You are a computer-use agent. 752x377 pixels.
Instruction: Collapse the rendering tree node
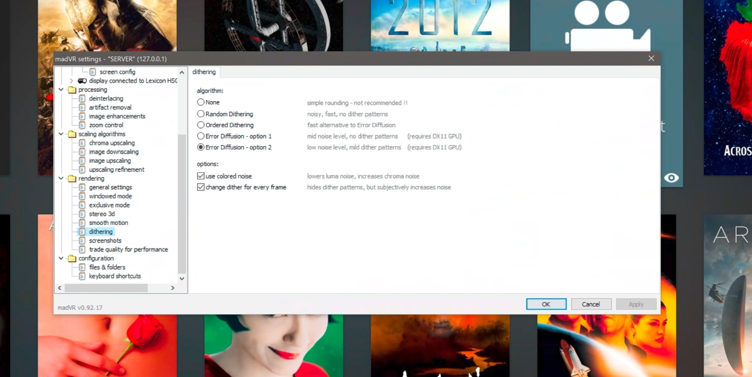(x=61, y=178)
